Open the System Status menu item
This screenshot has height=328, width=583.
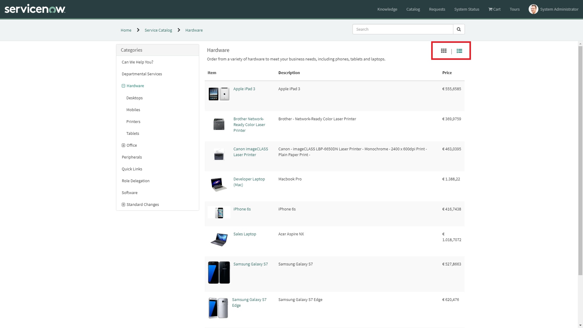click(467, 9)
